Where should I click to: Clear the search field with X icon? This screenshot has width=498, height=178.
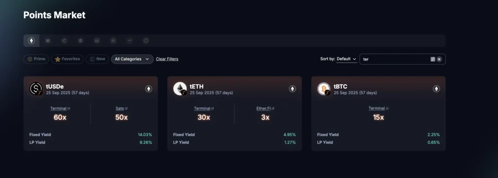click(x=439, y=59)
